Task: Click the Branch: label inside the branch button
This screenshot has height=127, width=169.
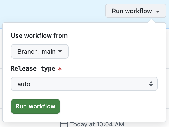Action: (28, 51)
